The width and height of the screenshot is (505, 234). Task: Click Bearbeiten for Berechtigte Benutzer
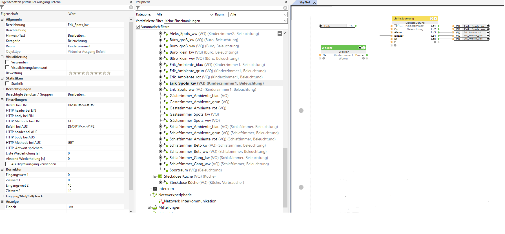[77, 94]
